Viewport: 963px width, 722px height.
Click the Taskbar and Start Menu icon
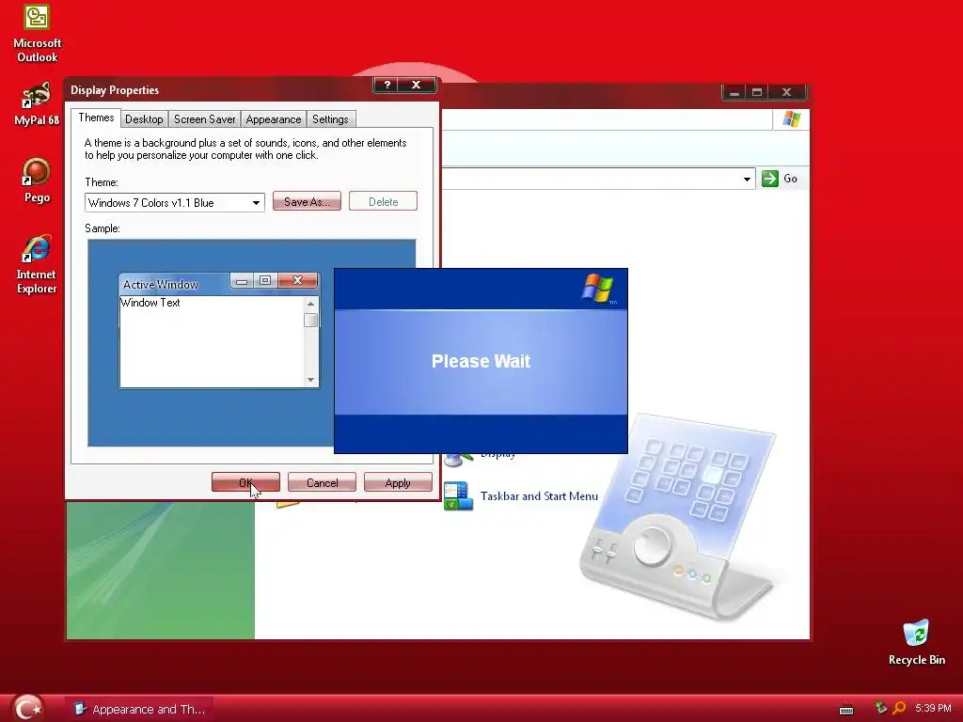(458, 496)
